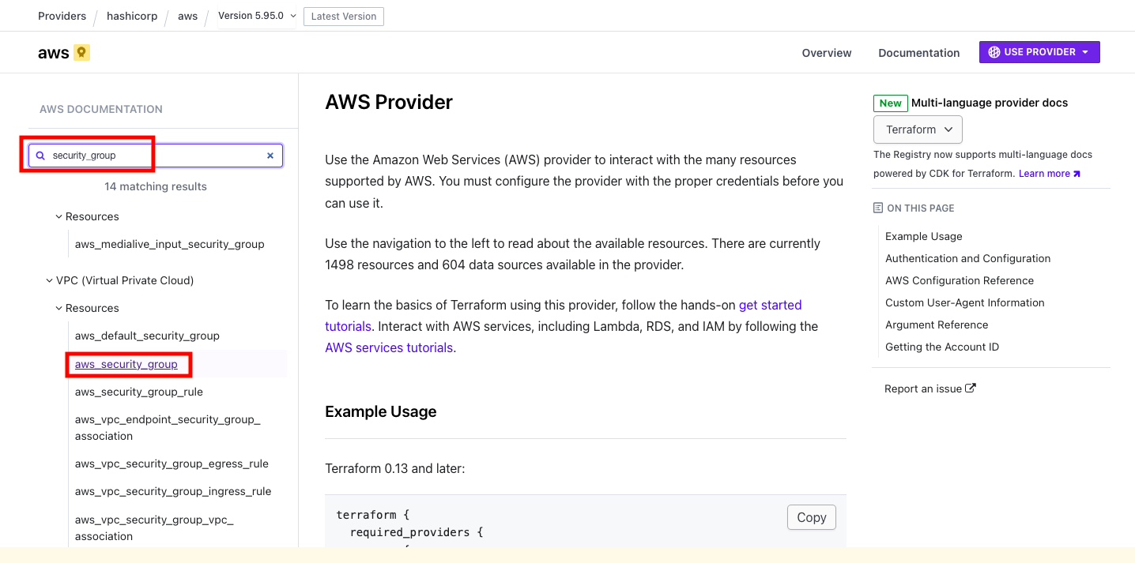Image resolution: width=1135 pixels, height=563 pixels.
Task: Jump to Getting the Account ID section
Action: click(x=942, y=347)
